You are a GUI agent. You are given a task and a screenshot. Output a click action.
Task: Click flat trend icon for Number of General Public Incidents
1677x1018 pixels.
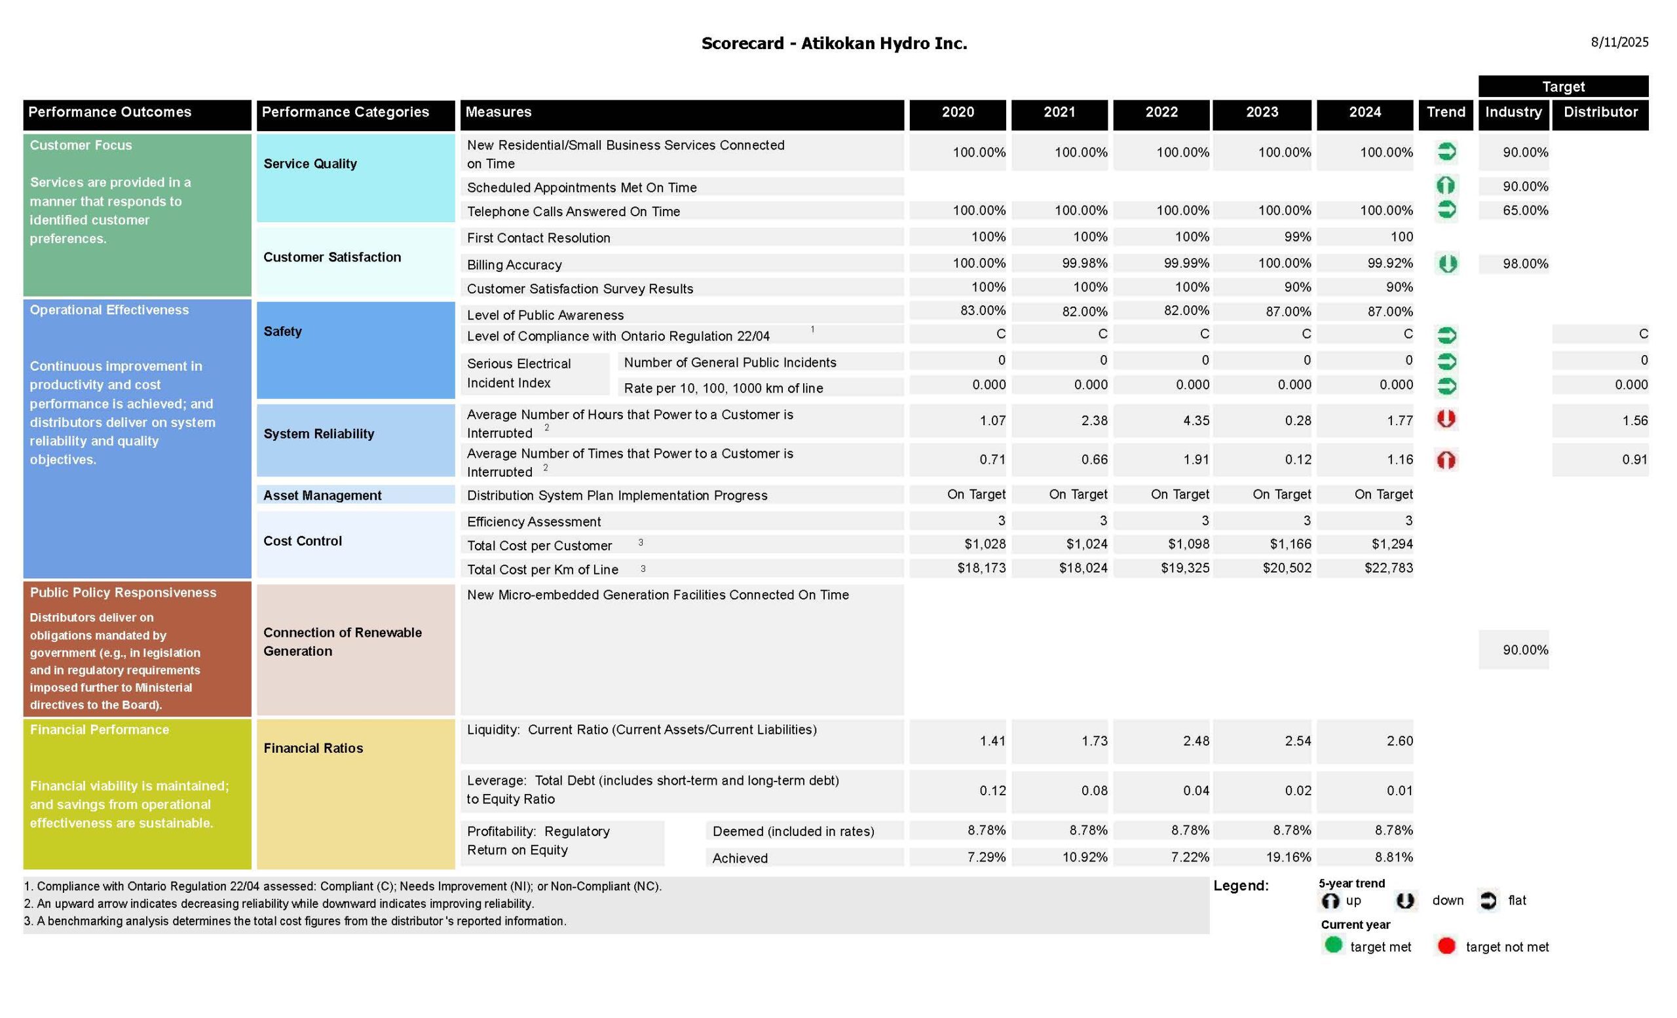(1446, 361)
